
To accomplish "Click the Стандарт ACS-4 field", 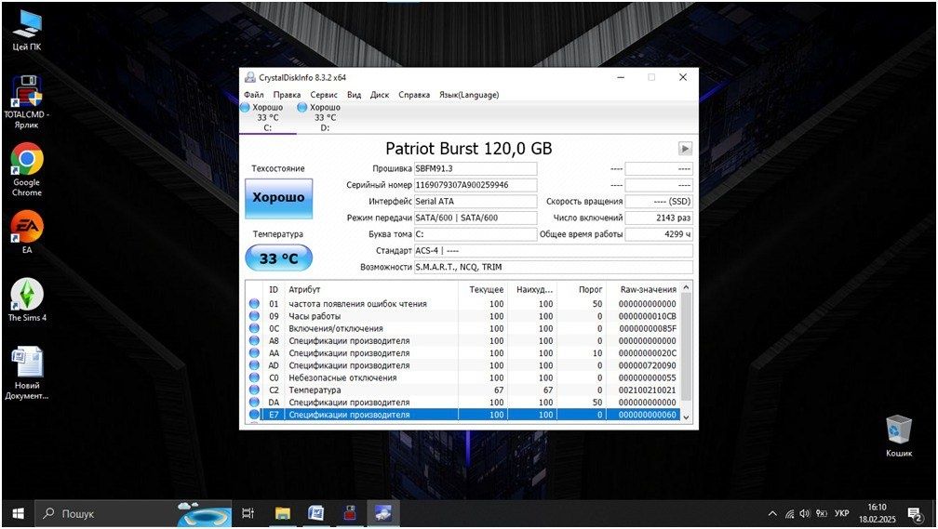I will pyautogui.click(x=554, y=250).
